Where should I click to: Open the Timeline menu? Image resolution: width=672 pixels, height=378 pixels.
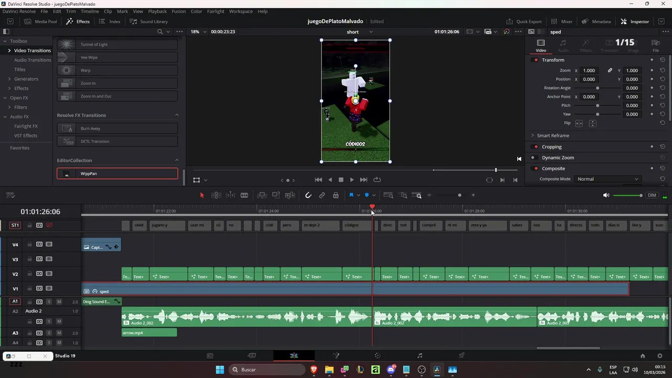[90, 11]
